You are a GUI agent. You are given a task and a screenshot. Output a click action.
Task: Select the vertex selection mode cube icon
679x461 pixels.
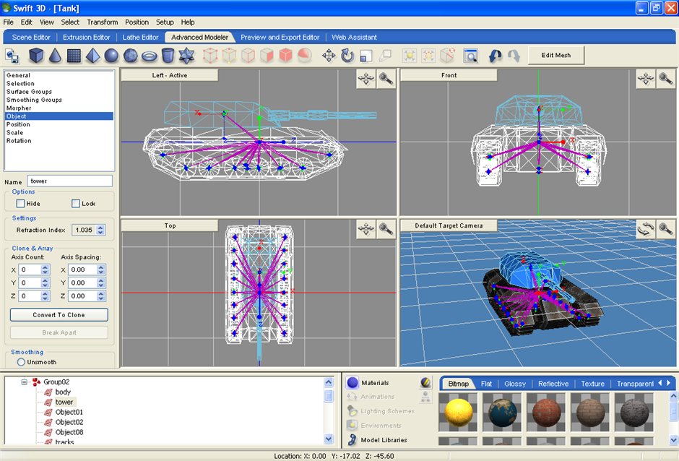point(210,56)
